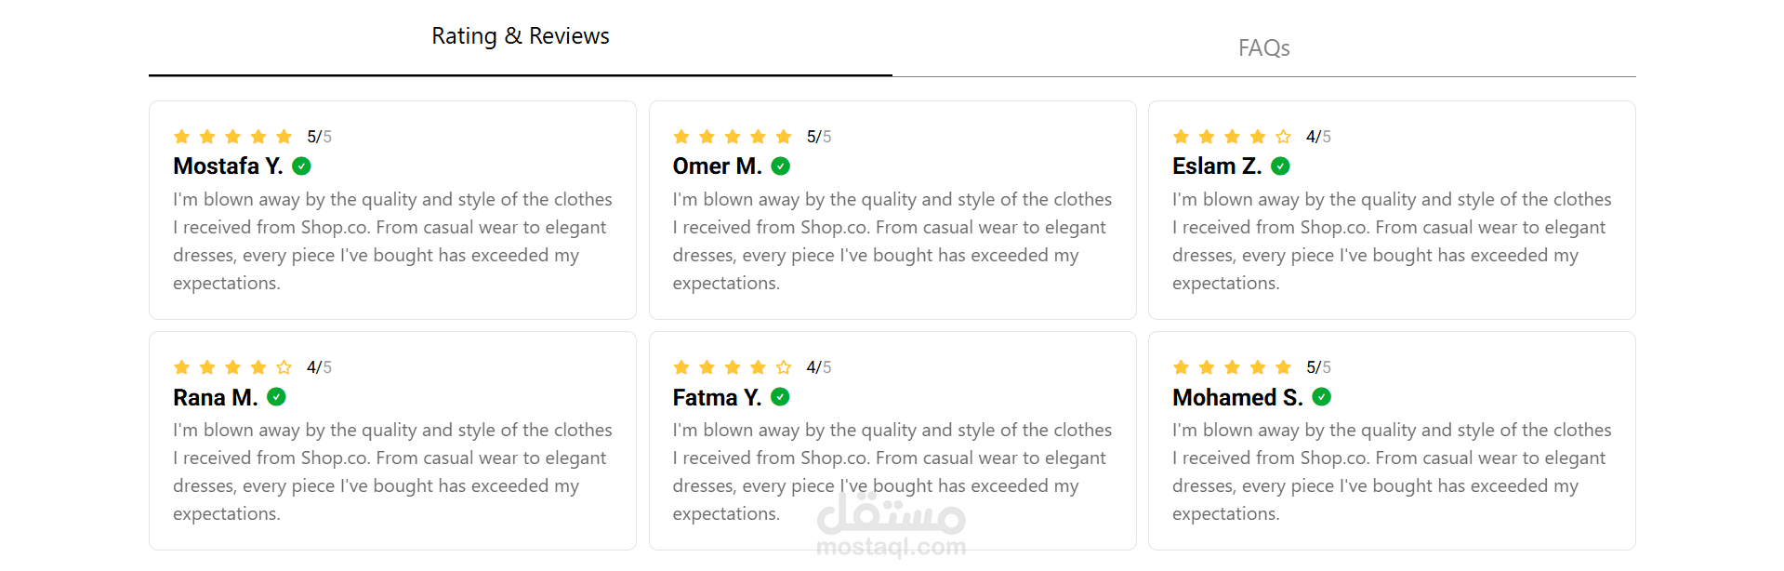The width and height of the screenshot is (1784, 571).
Task: Click outlined fifth star in Rana M. review
Action: click(x=284, y=367)
